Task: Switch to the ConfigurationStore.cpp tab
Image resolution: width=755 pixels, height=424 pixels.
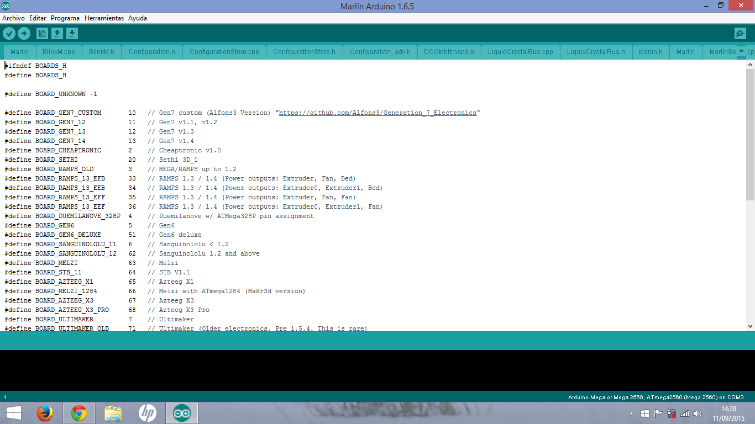Action: pyautogui.click(x=224, y=52)
